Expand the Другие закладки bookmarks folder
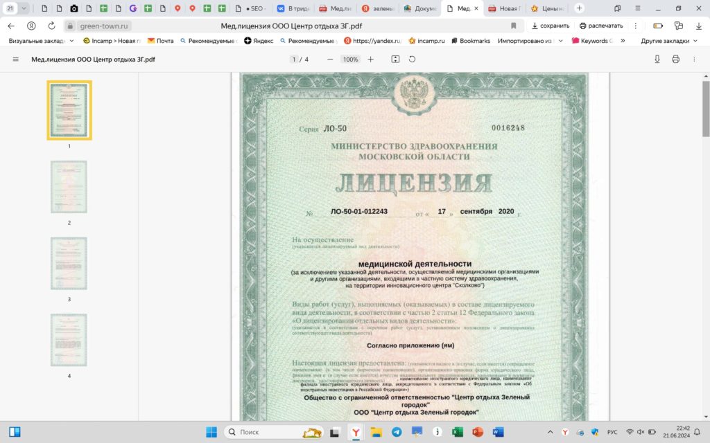The image size is (710, 443). click(x=668, y=41)
